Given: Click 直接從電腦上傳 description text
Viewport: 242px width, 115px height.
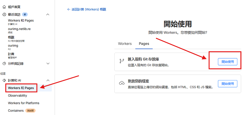Looking at the screenshot, I should [171, 87].
